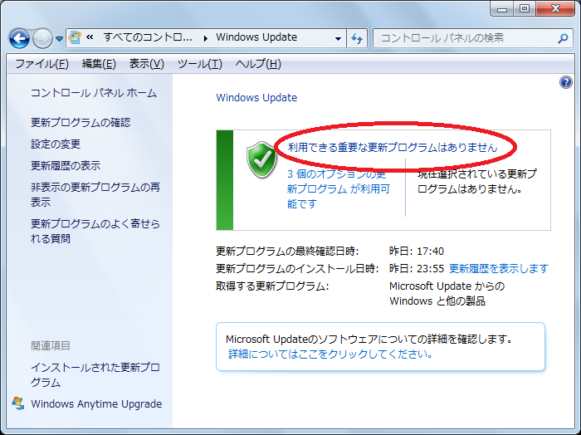The image size is (581, 435).
Task: Open 更新履歴を表示します link
Action: coord(498,268)
